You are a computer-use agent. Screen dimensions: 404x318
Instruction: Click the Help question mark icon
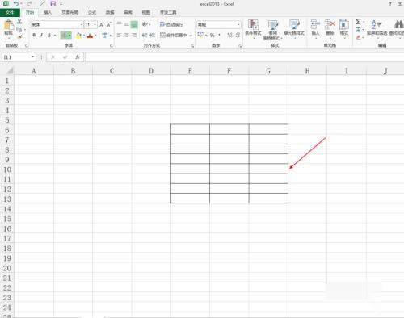[x=390, y=4]
